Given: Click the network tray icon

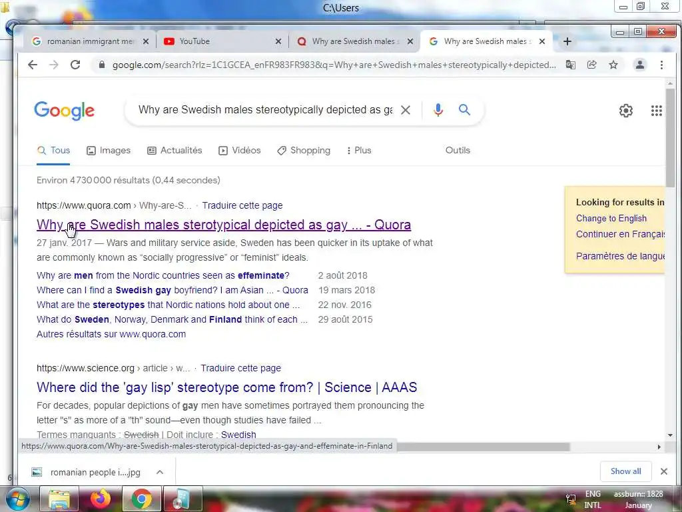Looking at the screenshot, I should pos(571,499).
